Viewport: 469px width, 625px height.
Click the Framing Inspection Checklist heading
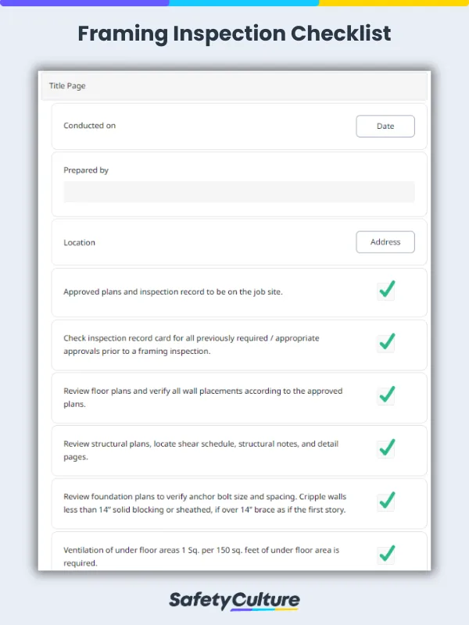tap(234, 34)
